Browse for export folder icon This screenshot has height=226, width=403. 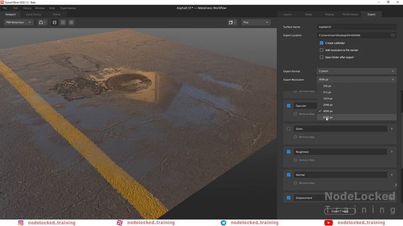[393, 35]
